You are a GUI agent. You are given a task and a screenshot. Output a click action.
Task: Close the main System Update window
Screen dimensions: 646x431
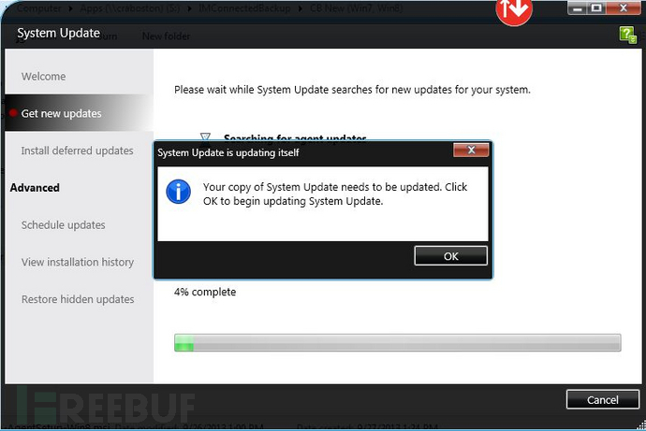tap(623, 8)
